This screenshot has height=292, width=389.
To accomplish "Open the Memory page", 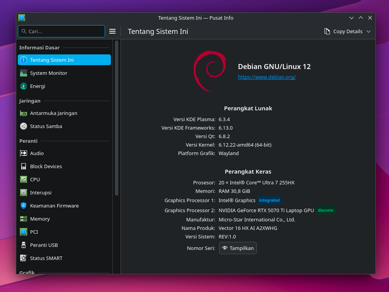I will point(64,219).
